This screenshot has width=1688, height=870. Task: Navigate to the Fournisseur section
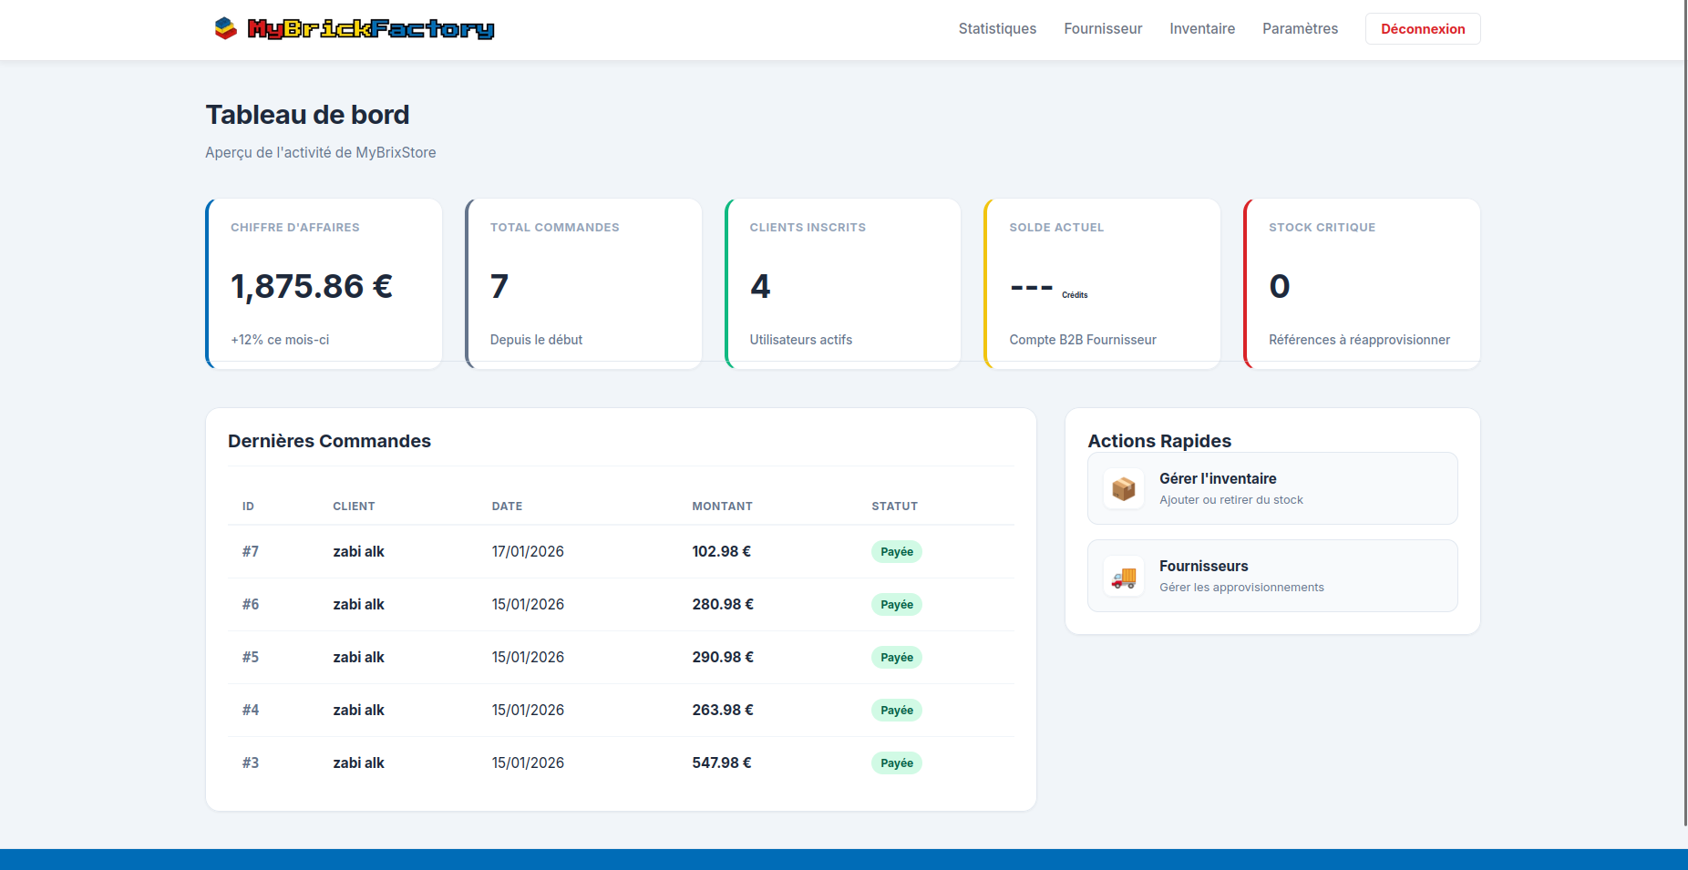tap(1103, 28)
